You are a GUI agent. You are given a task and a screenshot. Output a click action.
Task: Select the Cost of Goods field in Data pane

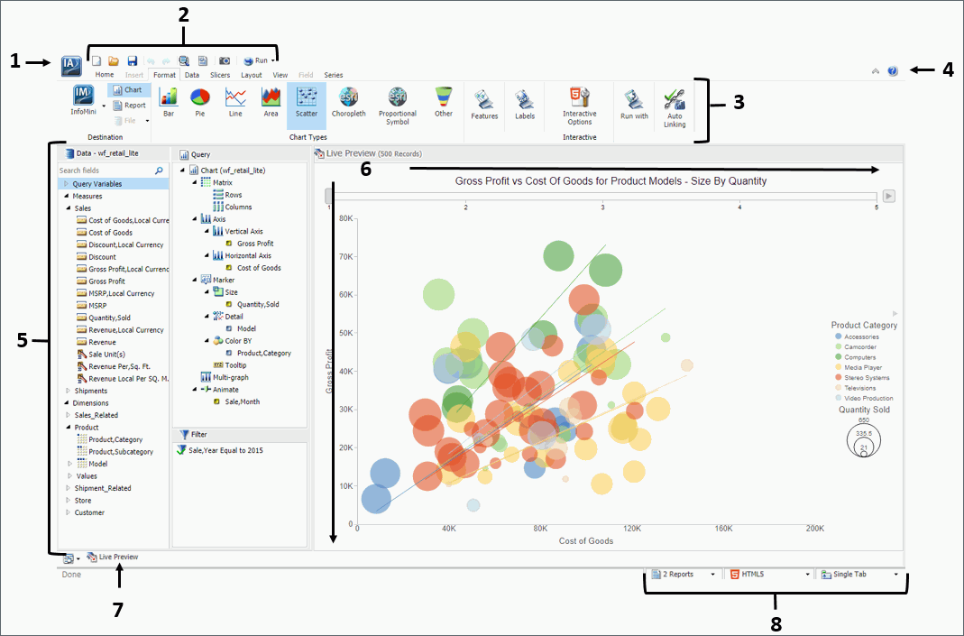coord(105,233)
